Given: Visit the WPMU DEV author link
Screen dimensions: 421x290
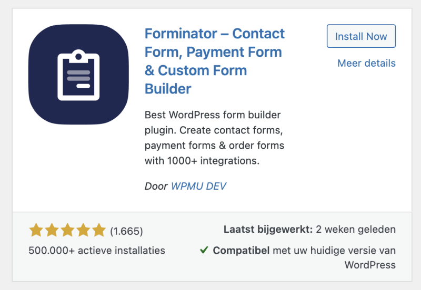Looking at the screenshot, I should click(x=198, y=186).
